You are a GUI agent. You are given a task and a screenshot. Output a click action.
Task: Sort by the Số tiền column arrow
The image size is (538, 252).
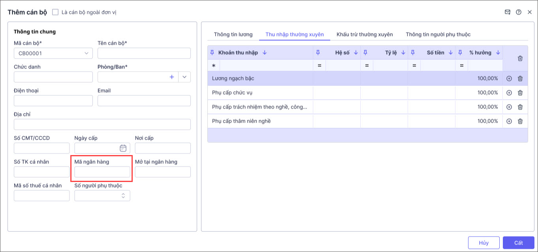coord(451,53)
